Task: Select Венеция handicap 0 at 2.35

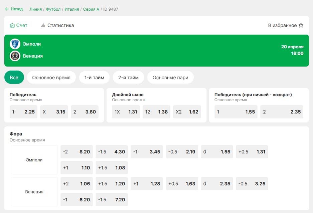Action: coord(217,184)
